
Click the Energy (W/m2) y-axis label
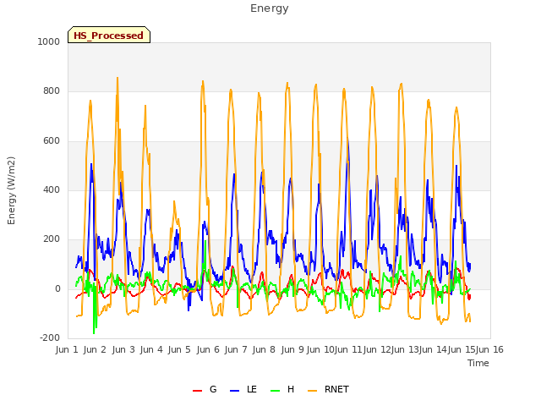click(11, 190)
